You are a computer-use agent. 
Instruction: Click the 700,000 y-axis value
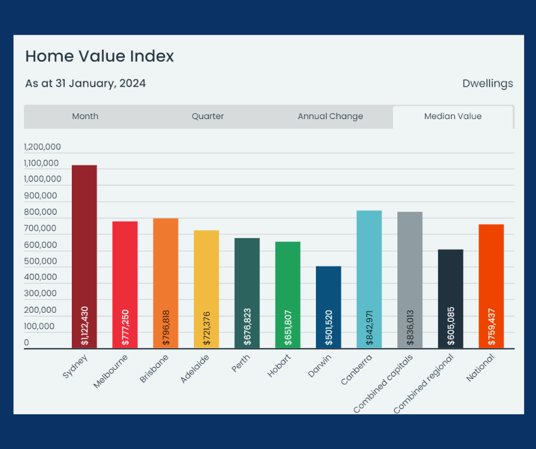tap(40, 228)
